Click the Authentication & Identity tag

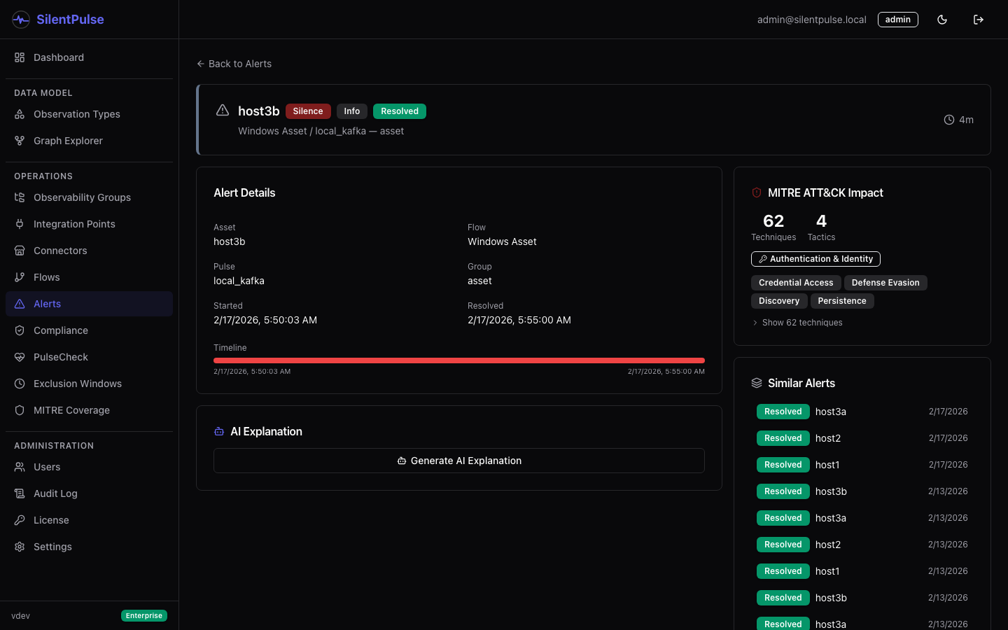(x=815, y=259)
